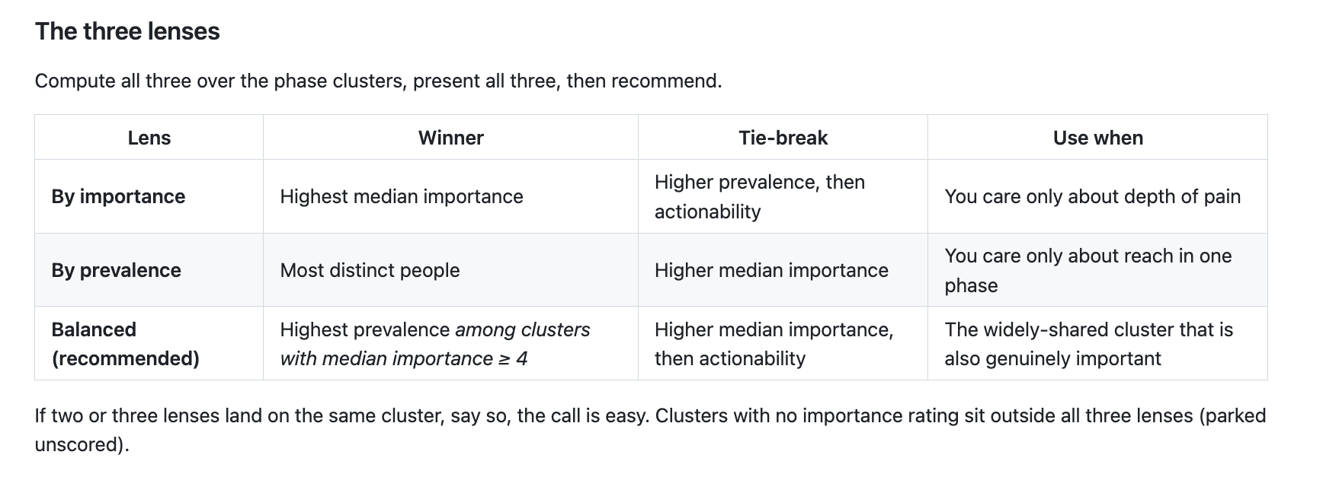Viewport: 1323px width, 490px height.
Task: Select the 'By importance' row label
Action: coord(118,196)
